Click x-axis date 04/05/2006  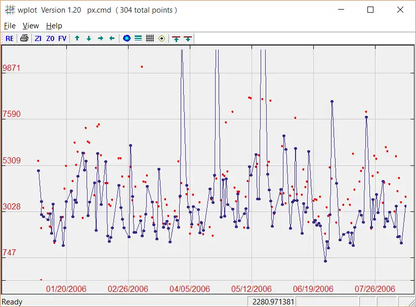click(190, 289)
